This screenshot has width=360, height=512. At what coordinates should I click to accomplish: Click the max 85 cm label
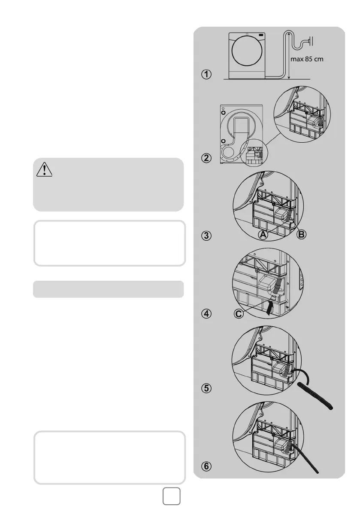307,59
